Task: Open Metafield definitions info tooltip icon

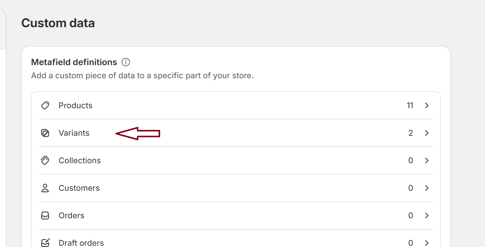Action: coord(126,62)
